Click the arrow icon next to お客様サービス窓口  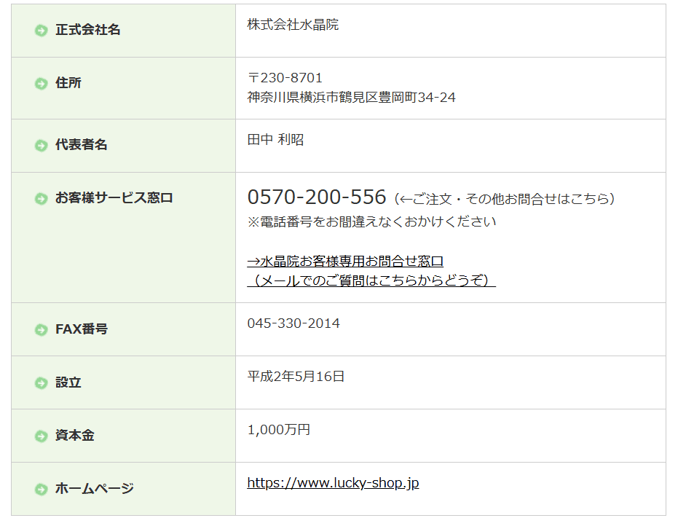(41, 198)
